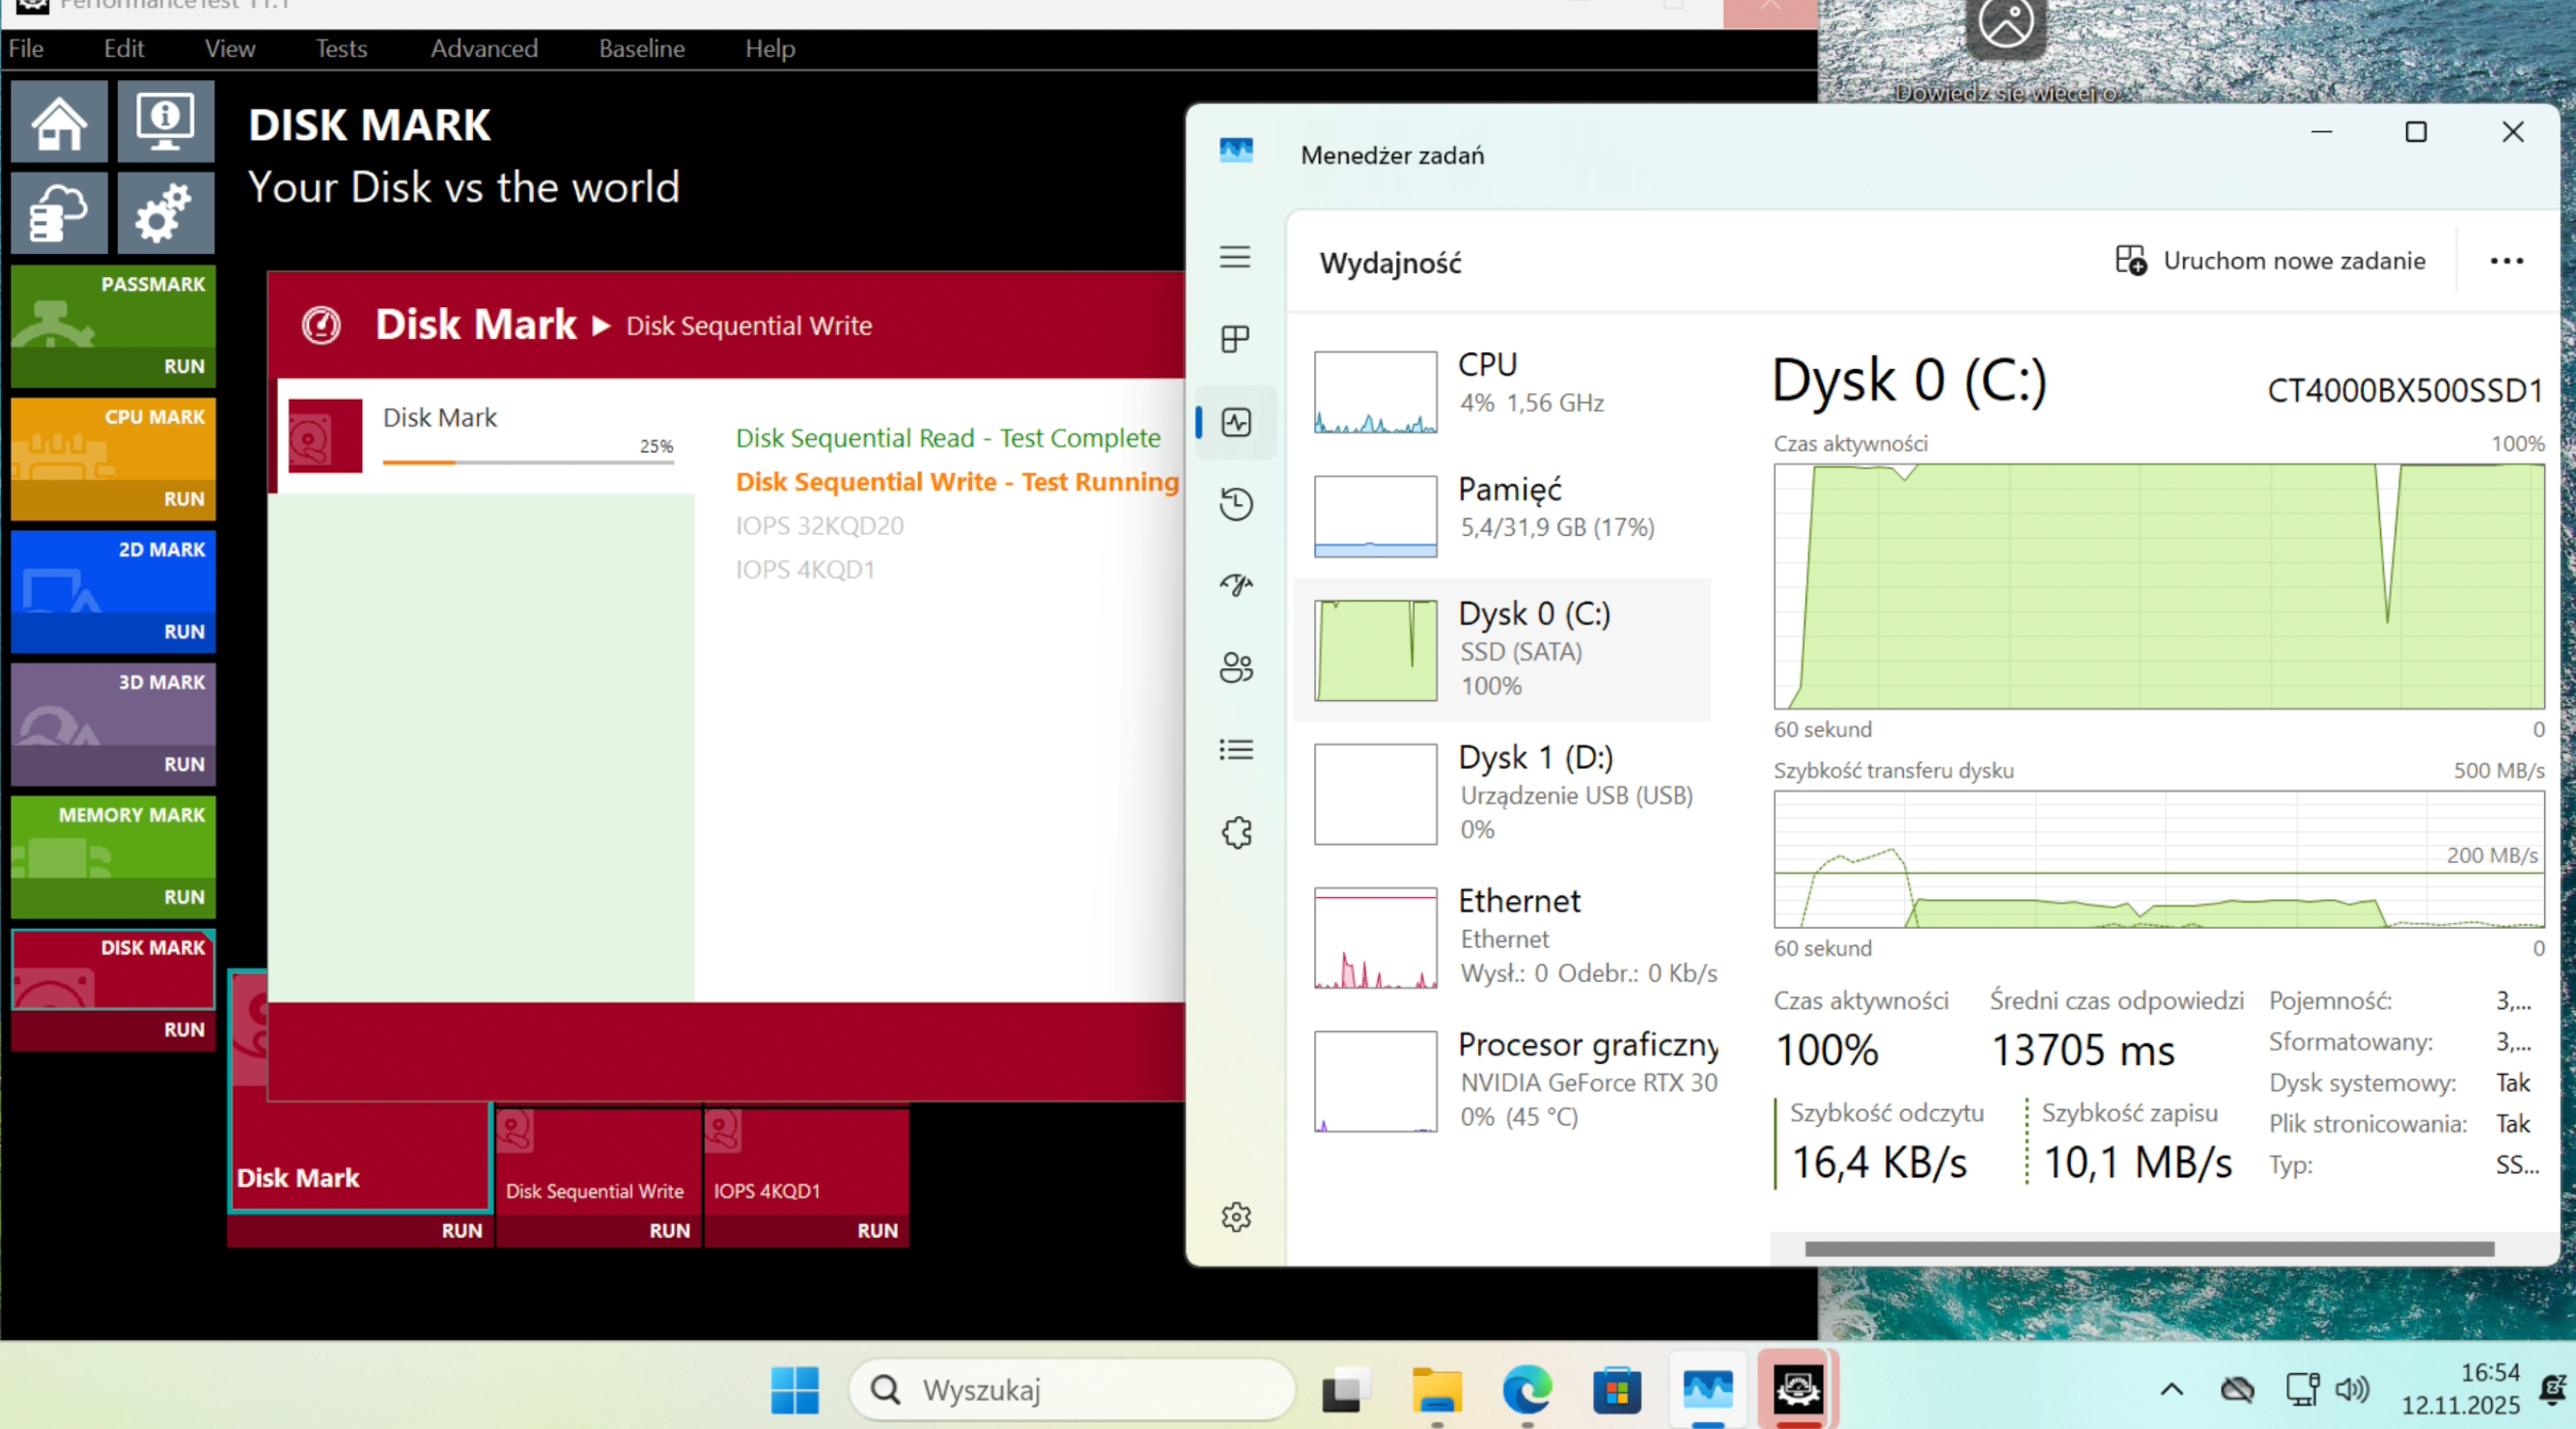Click the Task Manager taskbar icon
The height and width of the screenshot is (1429, 2576).
1708,1390
